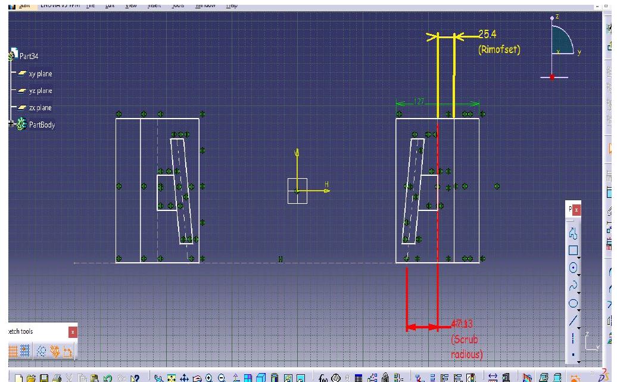Open the Tools menu
Viewport: 617px width, 382px height.
(178, 5)
